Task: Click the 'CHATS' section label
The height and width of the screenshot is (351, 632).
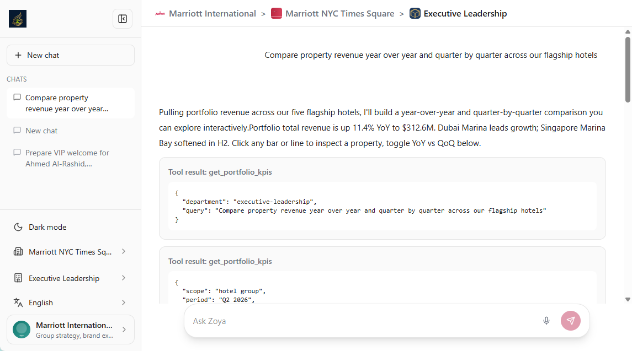Action: [x=17, y=79]
